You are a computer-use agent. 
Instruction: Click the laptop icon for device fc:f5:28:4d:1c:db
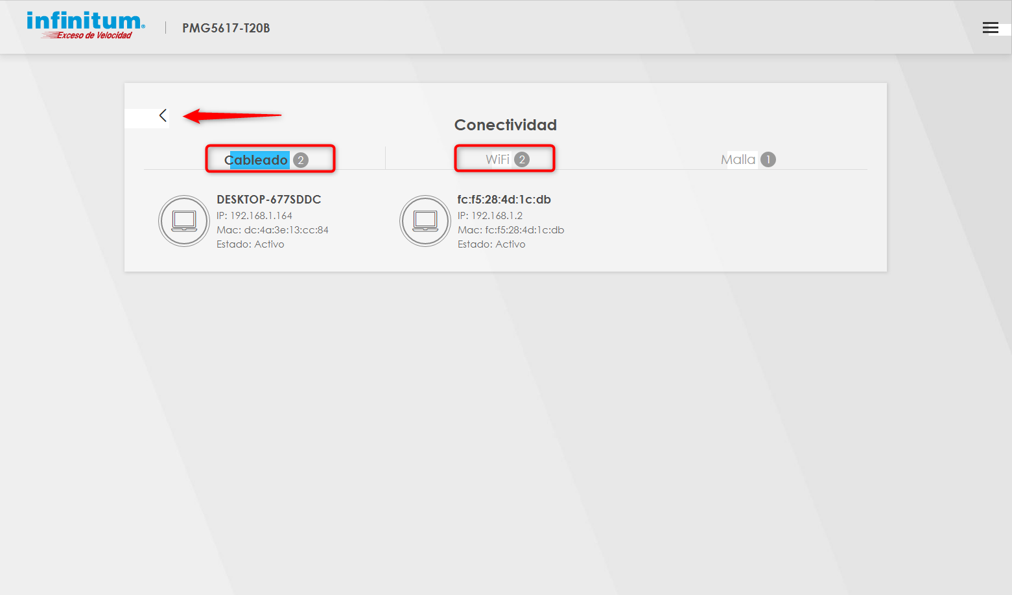coord(425,221)
